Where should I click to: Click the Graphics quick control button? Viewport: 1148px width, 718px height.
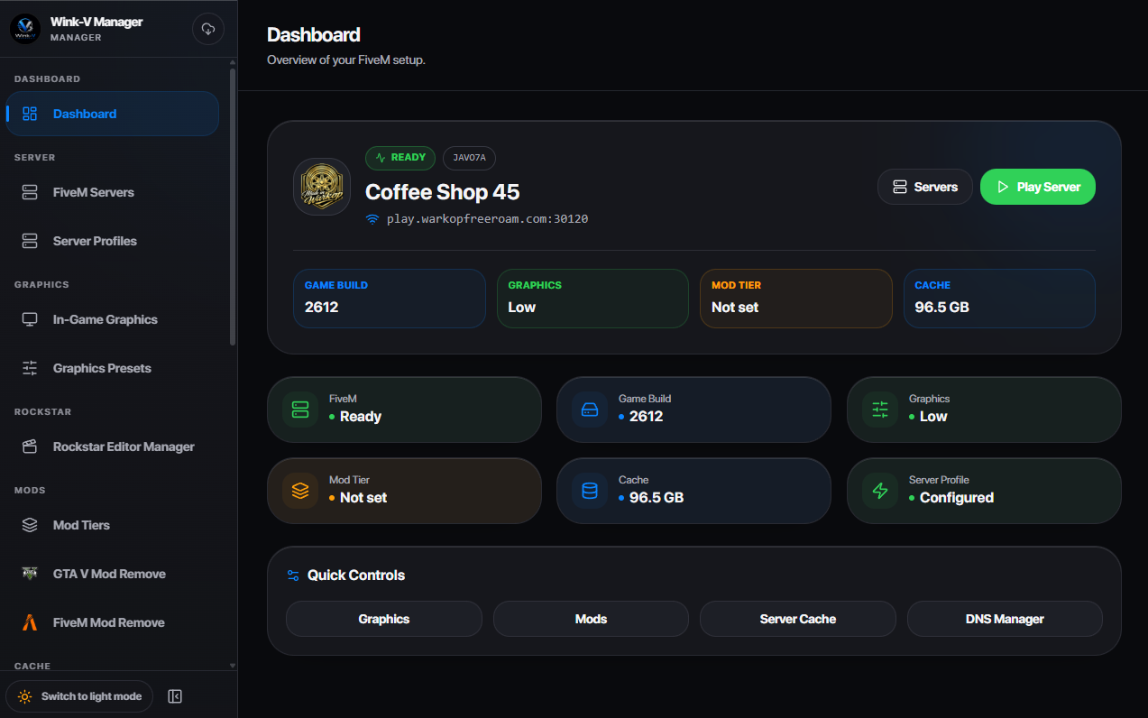click(384, 619)
